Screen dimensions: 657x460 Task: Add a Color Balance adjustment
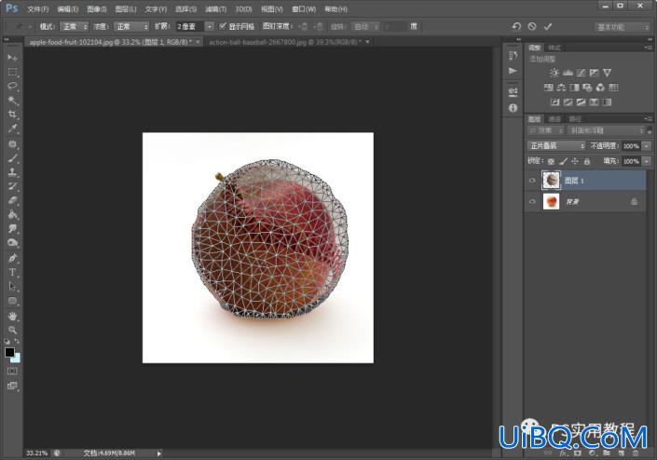coord(561,88)
